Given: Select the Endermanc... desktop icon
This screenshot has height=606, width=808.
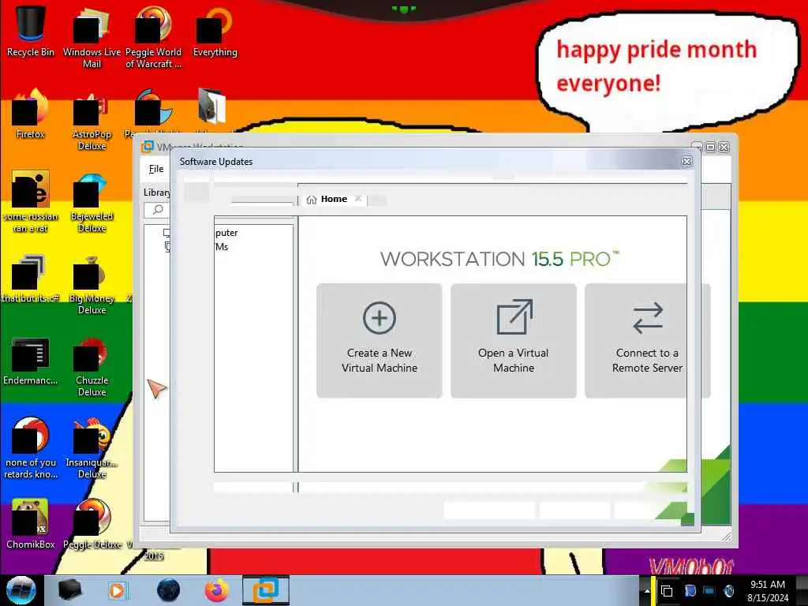Looking at the screenshot, I should point(31,361).
